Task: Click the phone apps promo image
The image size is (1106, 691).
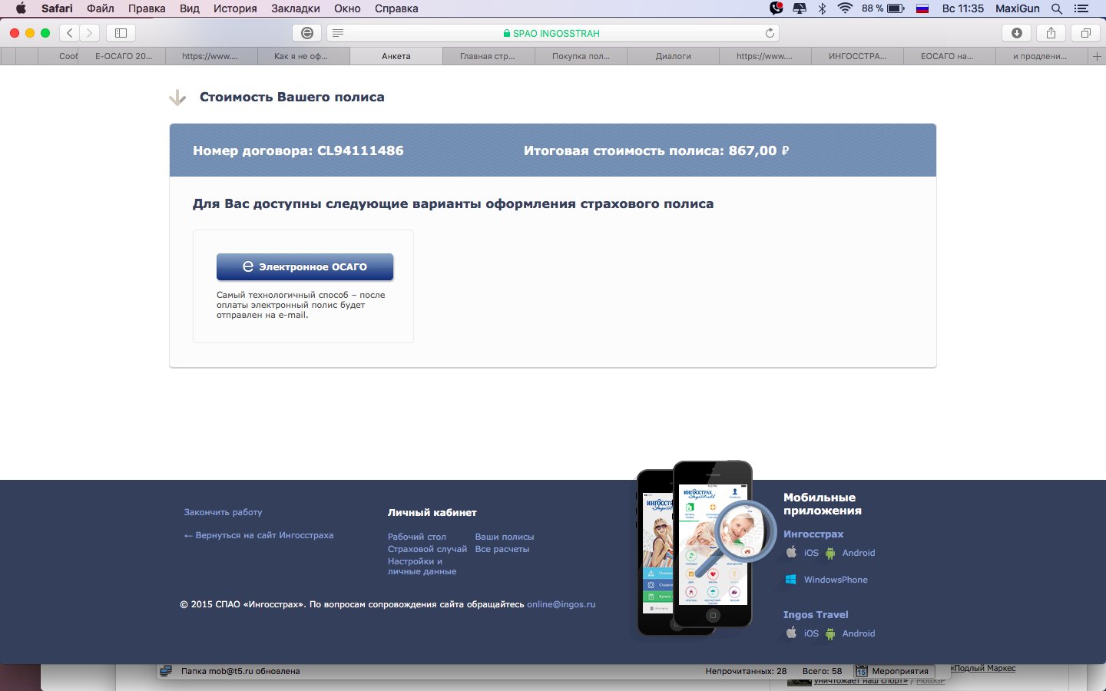Action: click(x=705, y=548)
